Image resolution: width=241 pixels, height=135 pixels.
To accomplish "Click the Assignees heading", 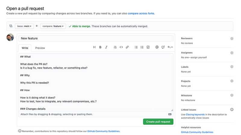I will [186, 53].
